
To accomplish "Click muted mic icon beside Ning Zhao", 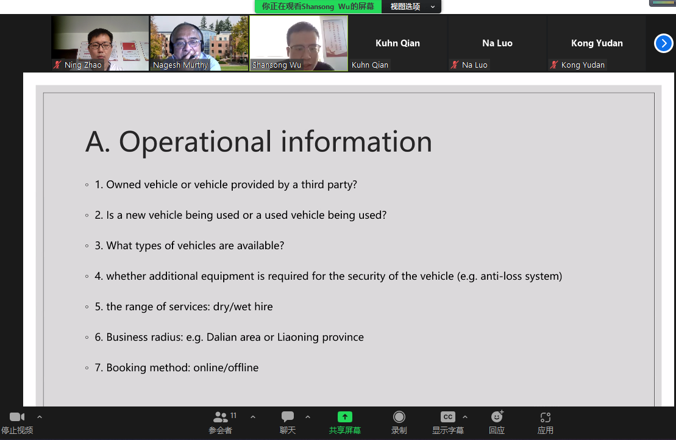I will coord(57,65).
